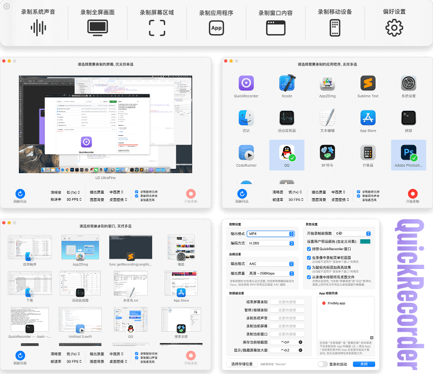Image resolution: width=433 pixels, height=374 pixels.
Task: Select the App2Dmg window thumbnail
Action: click(80, 248)
